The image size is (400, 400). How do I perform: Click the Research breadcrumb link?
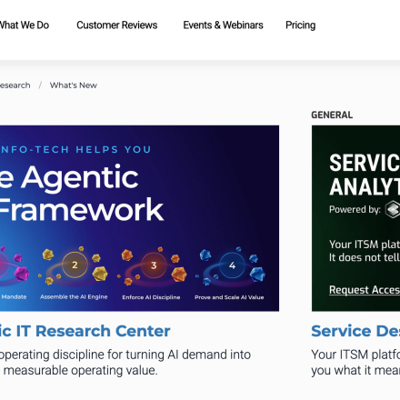click(15, 85)
